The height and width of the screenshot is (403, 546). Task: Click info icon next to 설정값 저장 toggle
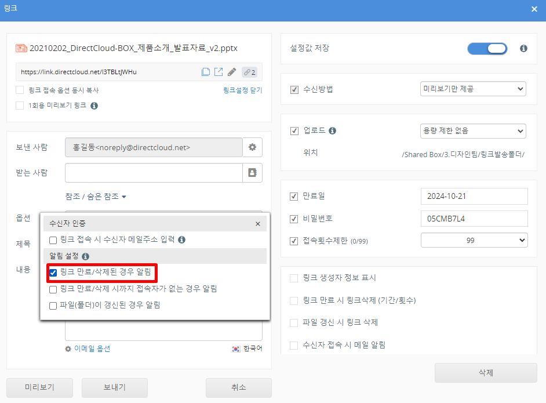[523, 49]
